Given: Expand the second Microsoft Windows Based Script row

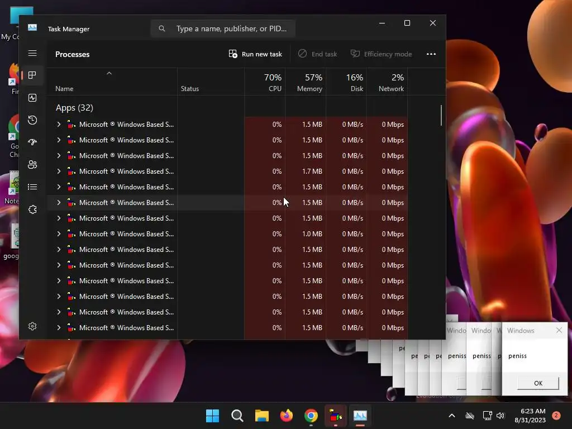Looking at the screenshot, I should click(58, 140).
